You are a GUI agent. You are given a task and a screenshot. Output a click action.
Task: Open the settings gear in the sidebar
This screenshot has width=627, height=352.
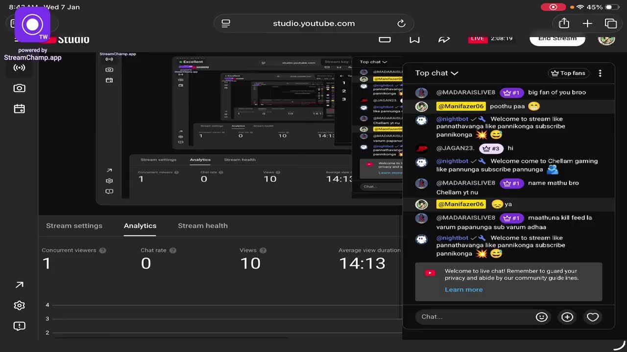(x=19, y=306)
